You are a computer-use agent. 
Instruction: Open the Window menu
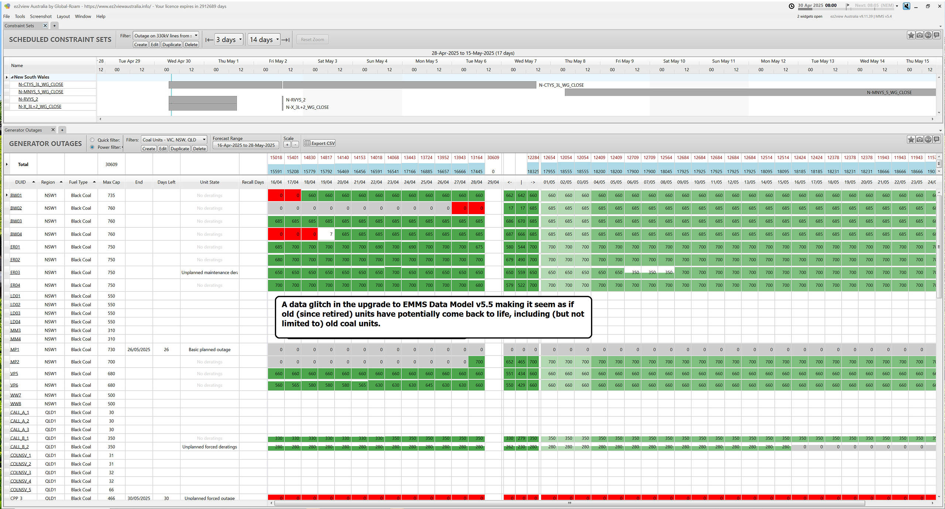pyautogui.click(x=83, y=16)
